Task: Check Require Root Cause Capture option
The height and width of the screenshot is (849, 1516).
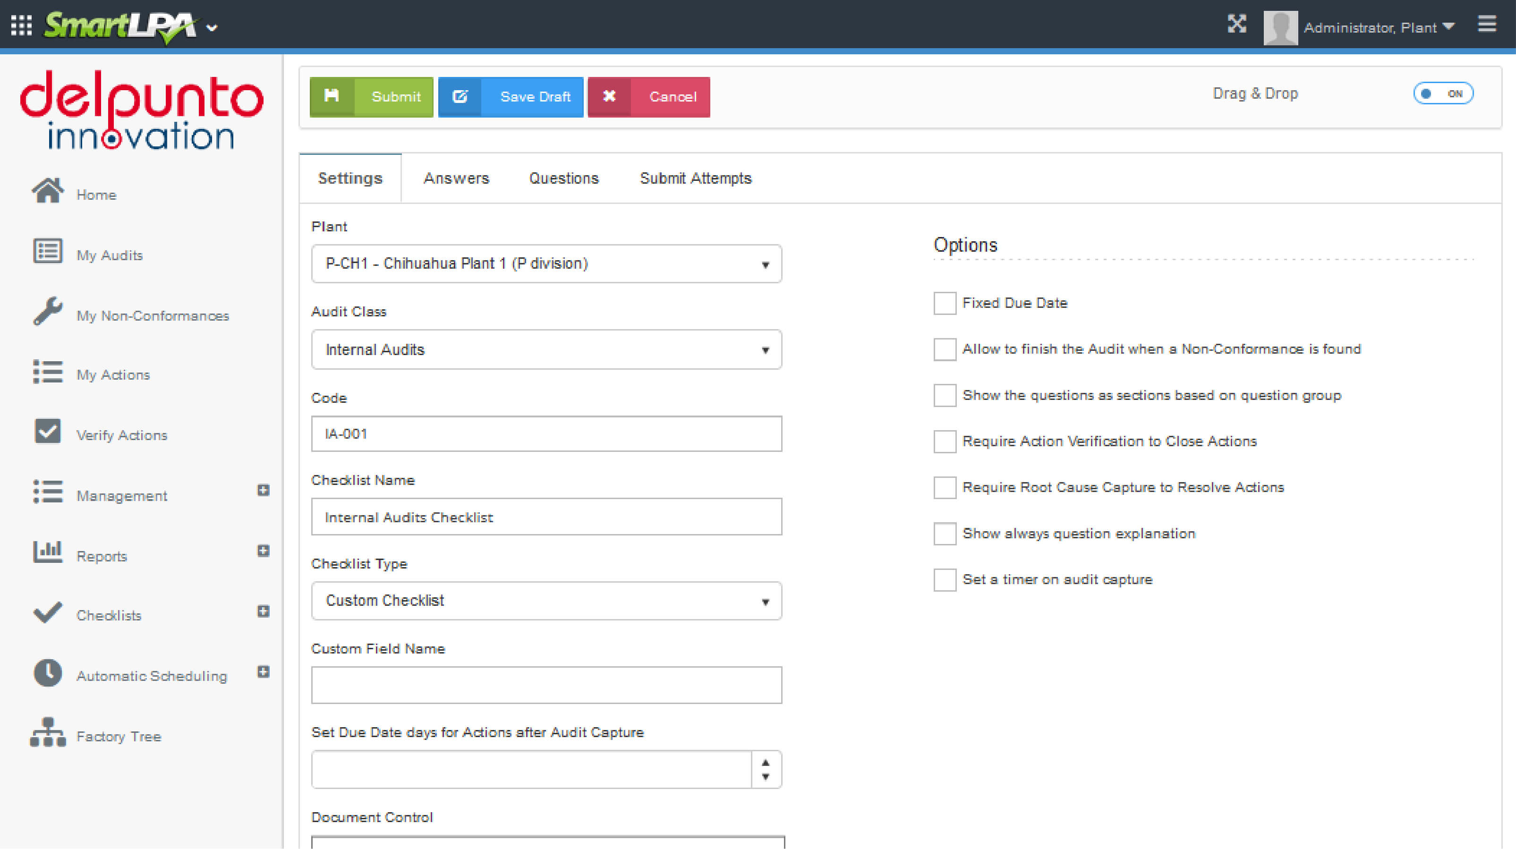Action: coord(945,488)
